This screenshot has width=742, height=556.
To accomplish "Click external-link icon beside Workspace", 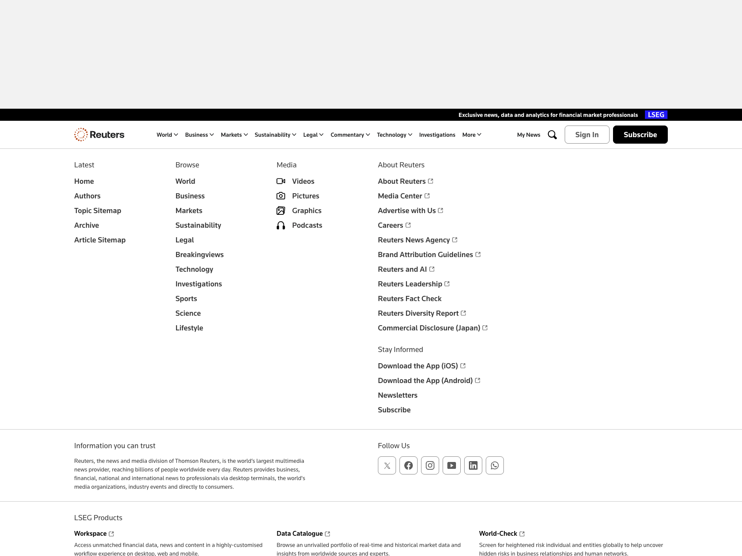I will point(111,534).
